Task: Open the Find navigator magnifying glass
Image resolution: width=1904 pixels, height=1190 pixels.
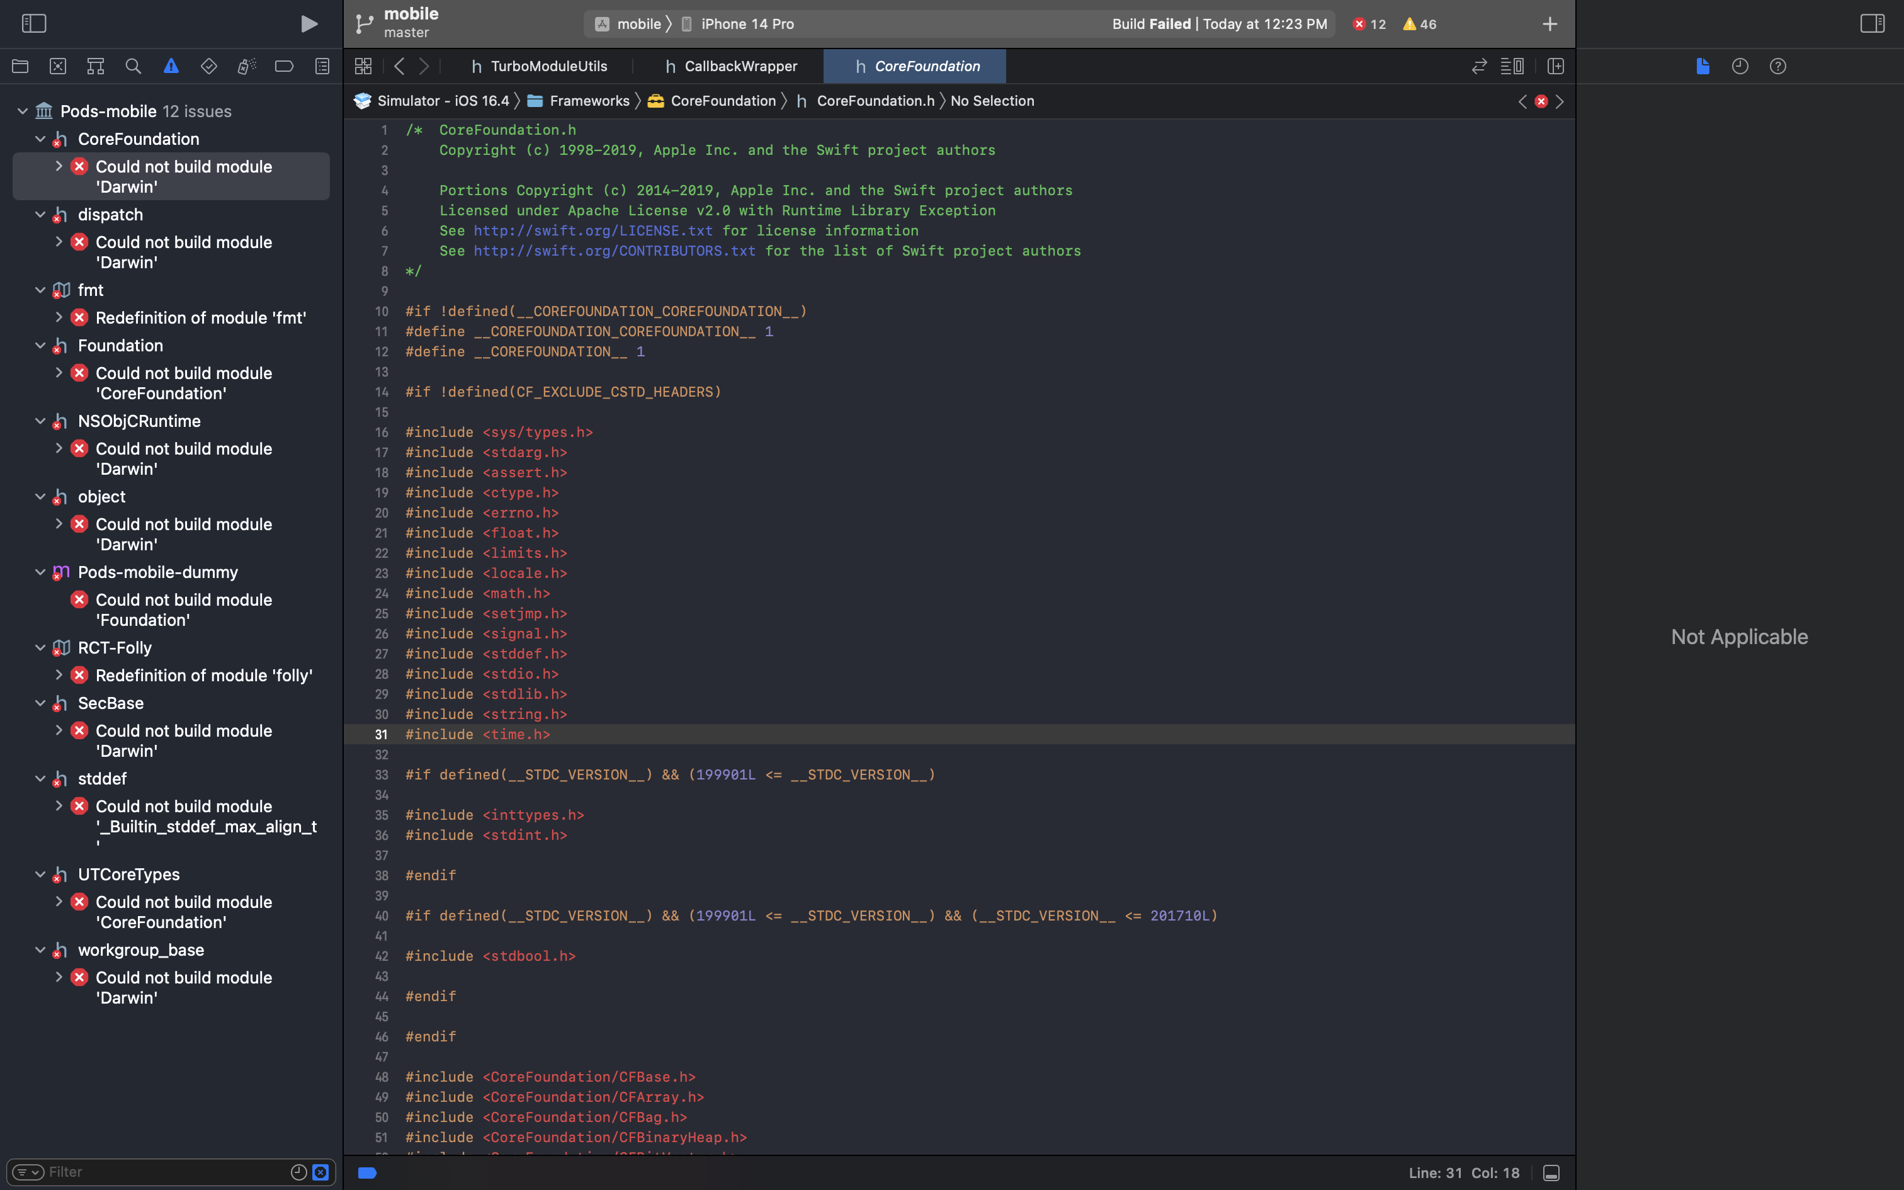Action: [133, 66]
